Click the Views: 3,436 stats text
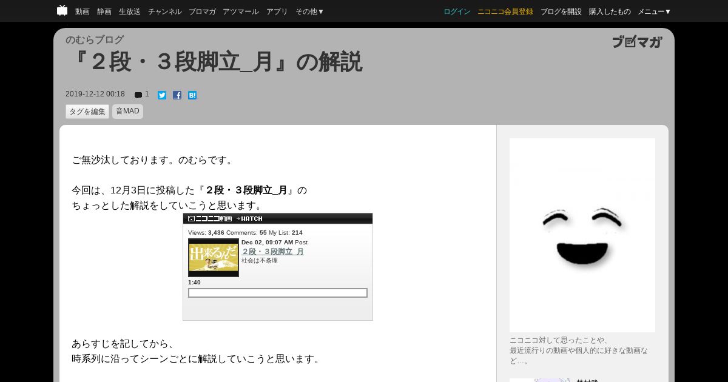 (x=206, y=233)
